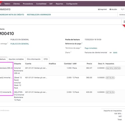The image size is (125, 122).
Task: Open the Tablero menu
Action: pyautogui.click(x=7, y=4)
